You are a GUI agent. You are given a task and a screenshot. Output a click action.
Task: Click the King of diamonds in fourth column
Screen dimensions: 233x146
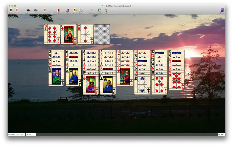point(108,68)
